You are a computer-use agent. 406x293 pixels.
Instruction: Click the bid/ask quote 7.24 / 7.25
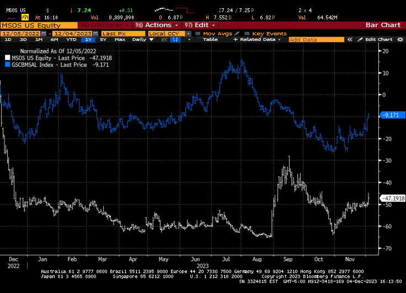(x=236, y=11)
